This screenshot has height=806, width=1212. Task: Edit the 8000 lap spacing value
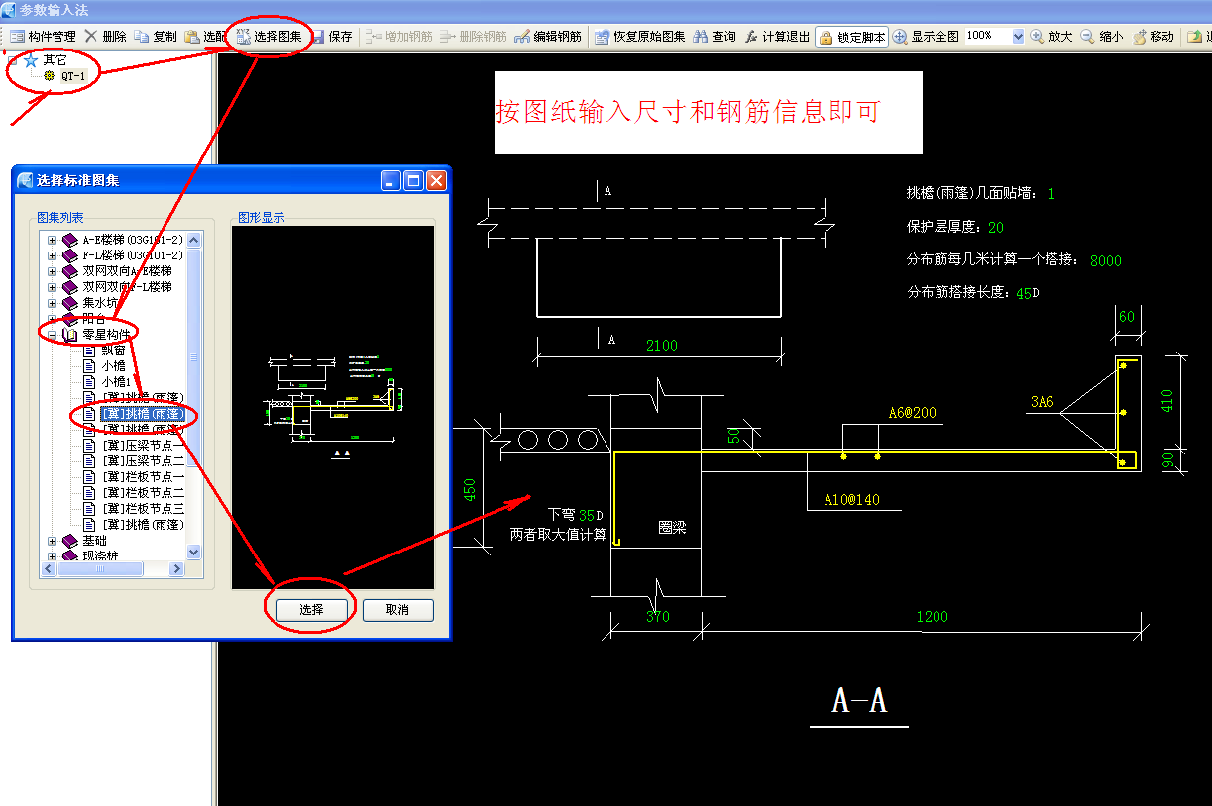1106,261
